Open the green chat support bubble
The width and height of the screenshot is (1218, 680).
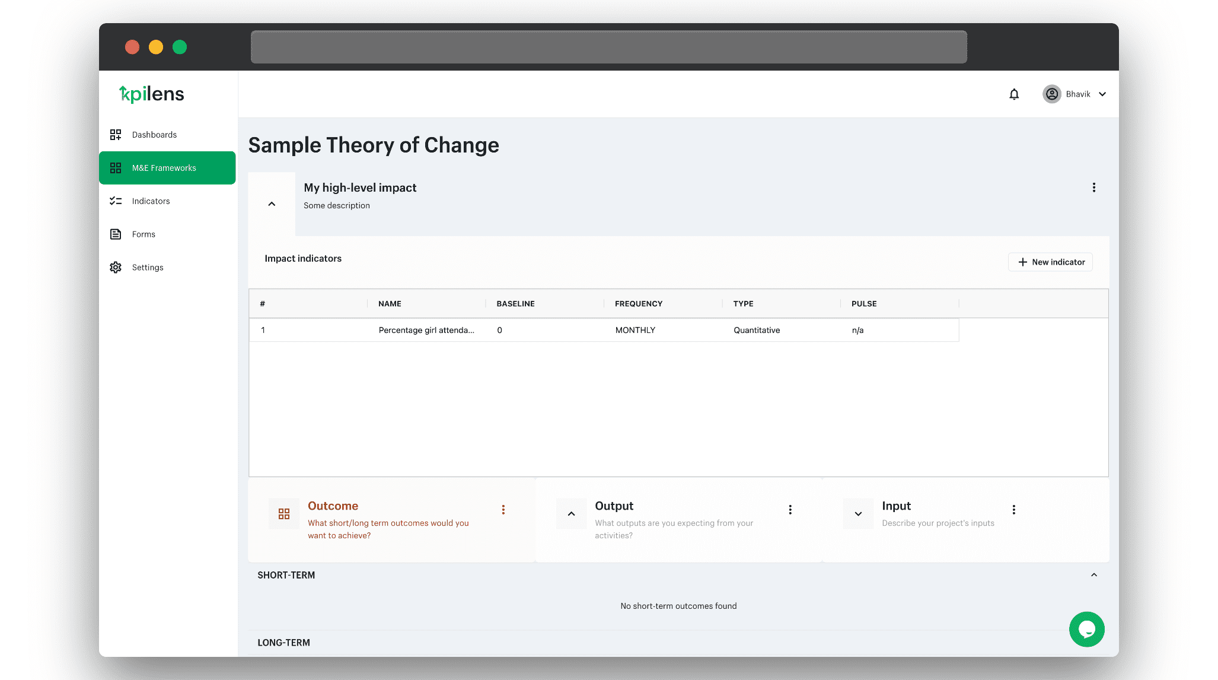point(1086,629)
